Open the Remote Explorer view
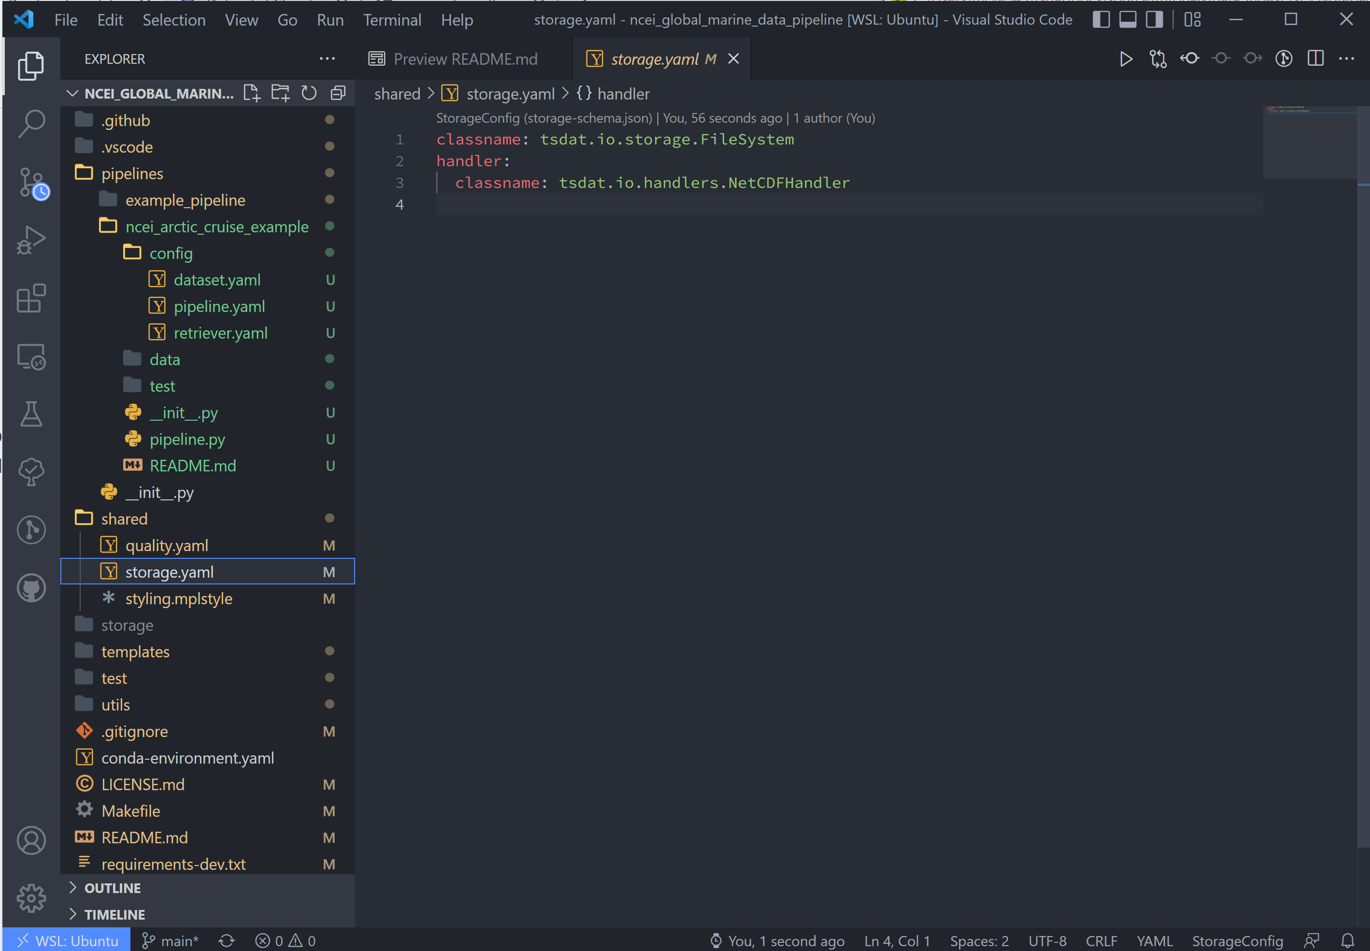Image resolution: width=1370 pixels, height=951 pixels. coord(31,356)
